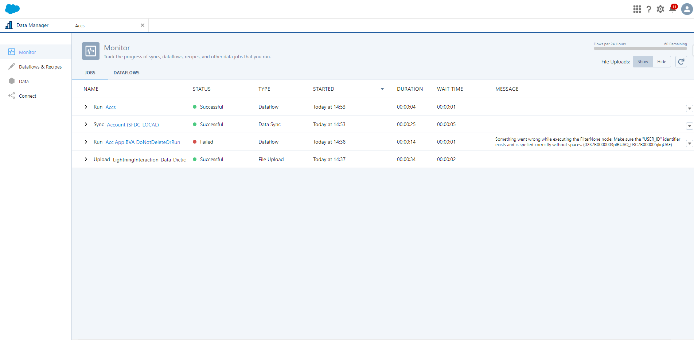Hide file uploads from the job list
This screenshot has height=340, width=694.
pos(662,61)
